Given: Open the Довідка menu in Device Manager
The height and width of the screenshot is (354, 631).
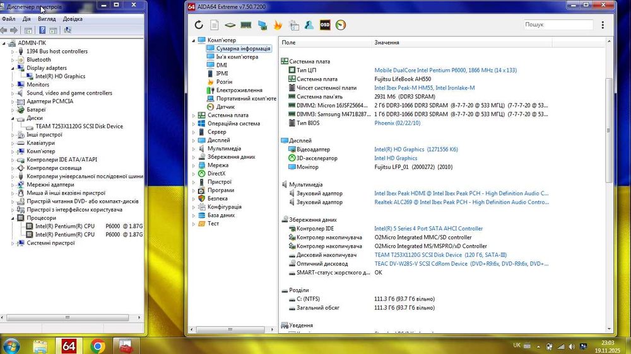Looking at the screenshot, I should (73, 19).
